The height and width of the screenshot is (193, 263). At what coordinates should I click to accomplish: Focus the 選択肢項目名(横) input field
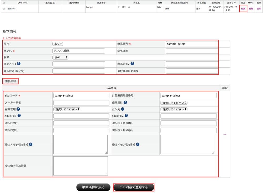79,71
